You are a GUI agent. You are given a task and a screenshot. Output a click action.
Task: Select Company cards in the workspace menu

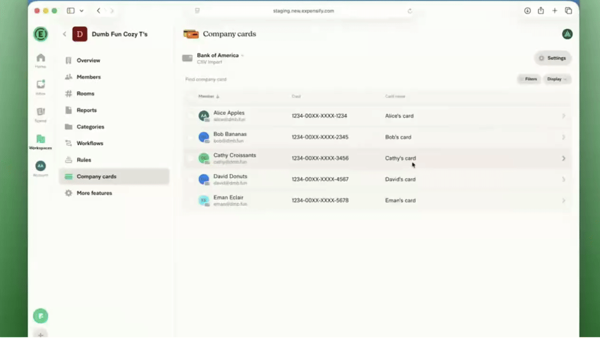pyautogui.click(x=114, y=177)
